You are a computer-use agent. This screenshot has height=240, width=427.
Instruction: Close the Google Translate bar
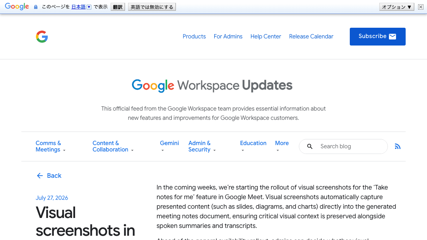tap(420, 7)
